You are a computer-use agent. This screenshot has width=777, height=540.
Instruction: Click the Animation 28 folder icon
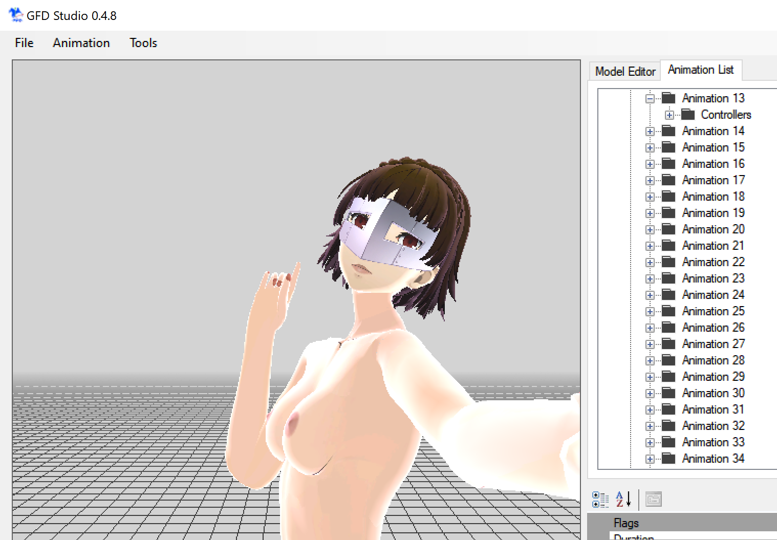(x=668, y=360)
